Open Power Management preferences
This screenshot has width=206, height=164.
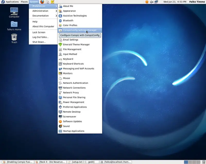pyautogui.click(x=80, y=102)
